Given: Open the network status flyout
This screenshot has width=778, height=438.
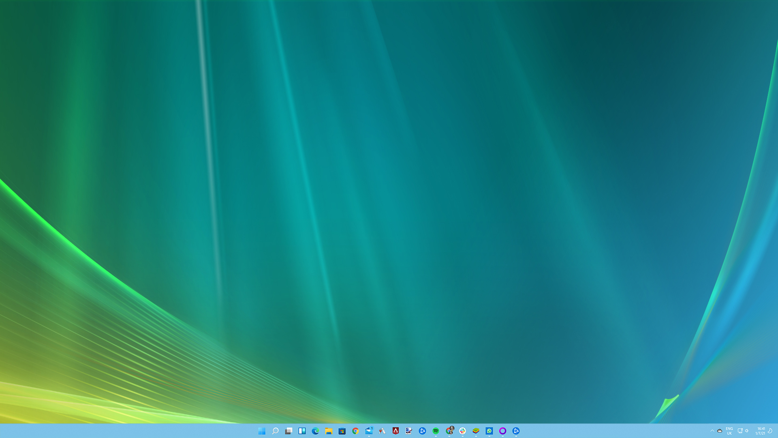Looking at the screenshot, I should point(740,431).
